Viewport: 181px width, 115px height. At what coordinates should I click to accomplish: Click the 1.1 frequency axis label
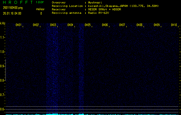(2, 37)
